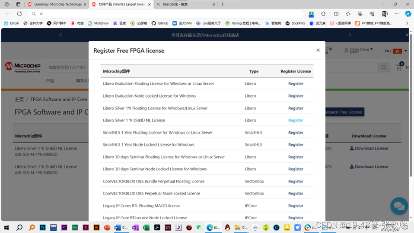Open OneNote from taskbar
This screenshot has height=233, width=414.
[135, 227]
